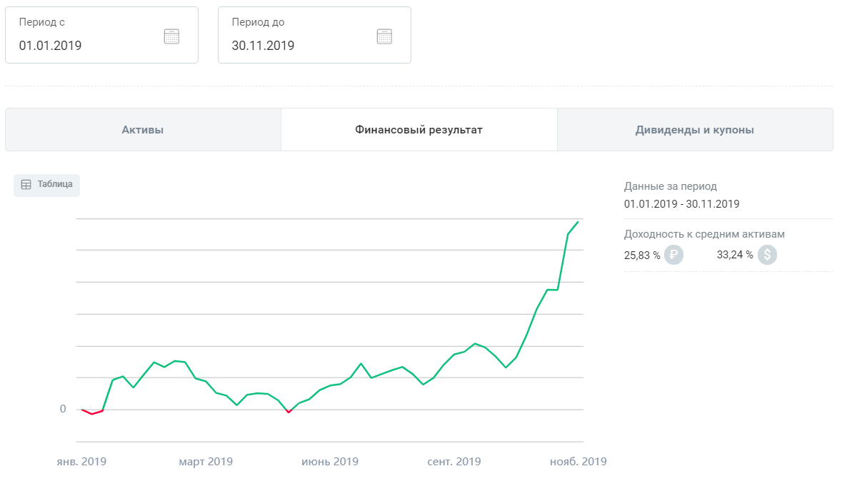Select the ruble currency icon
Screen dimensions: 847x481
[673, 255]
